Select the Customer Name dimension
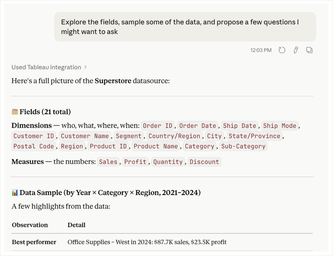 click(85, 136)
